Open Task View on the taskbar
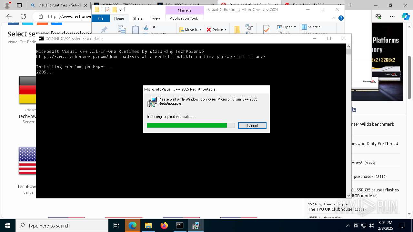The width and height of the screenshot is (413, 232). pyautogui.click(x=116, y=226)
